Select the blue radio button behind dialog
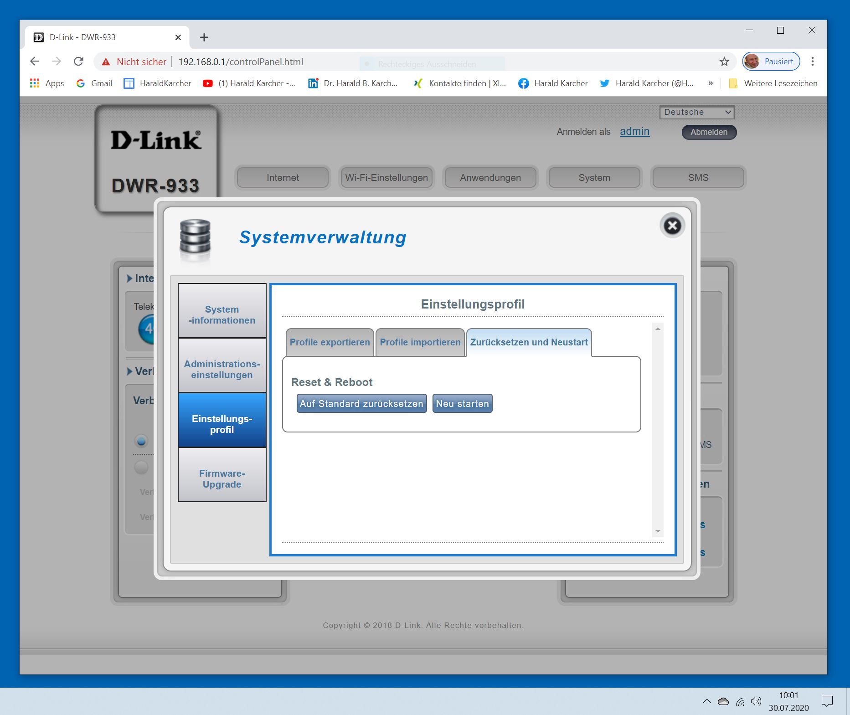 [141, 441]
